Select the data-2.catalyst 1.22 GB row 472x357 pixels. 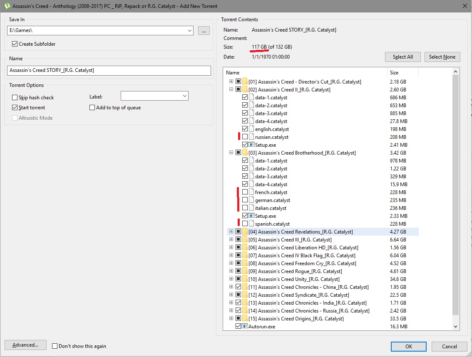click(322, 168)
